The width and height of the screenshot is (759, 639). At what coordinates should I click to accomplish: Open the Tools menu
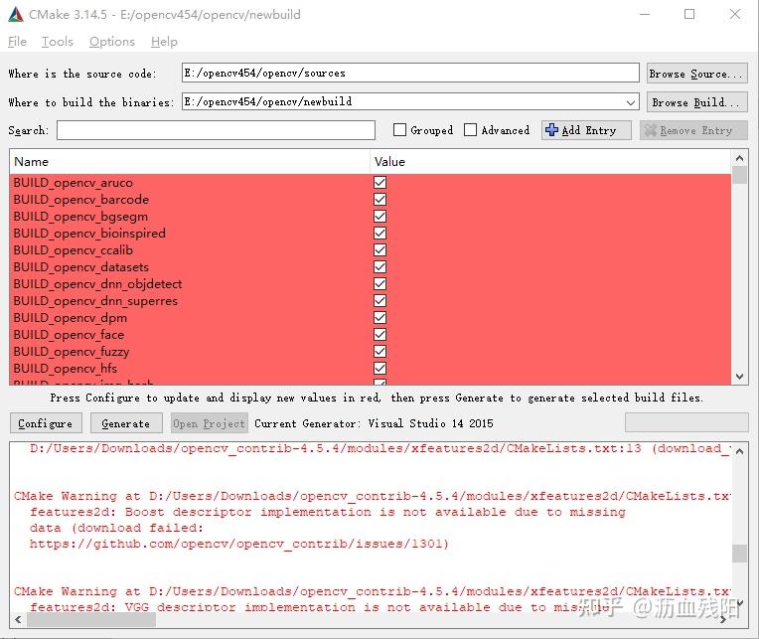click(57, 42)
